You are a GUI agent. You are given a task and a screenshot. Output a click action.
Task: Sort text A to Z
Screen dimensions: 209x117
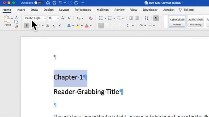146,18
